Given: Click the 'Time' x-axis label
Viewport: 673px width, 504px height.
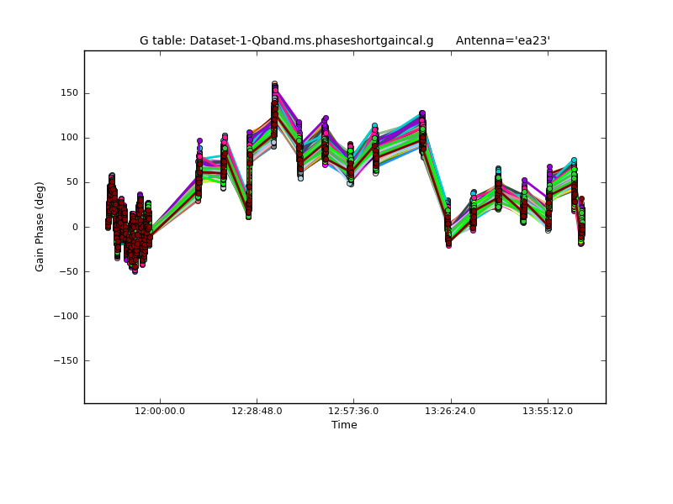Looking at the screenshot, I should 344,425.
